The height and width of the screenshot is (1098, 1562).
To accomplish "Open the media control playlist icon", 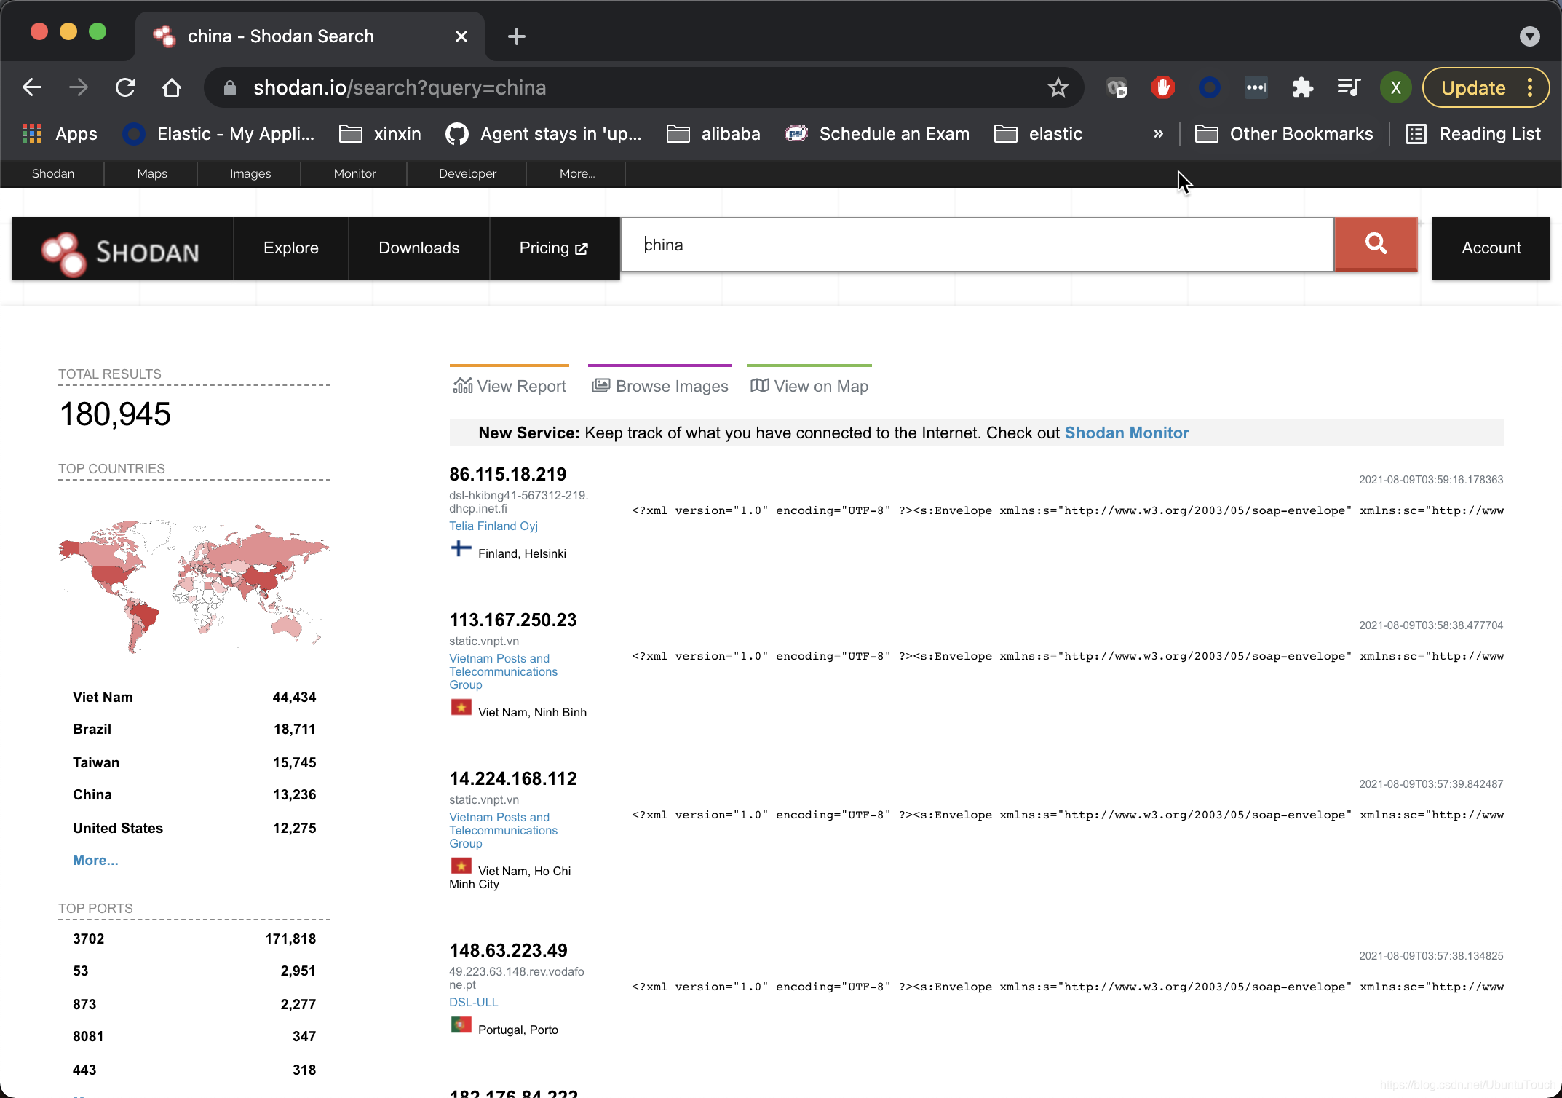I will [1348, 88].
